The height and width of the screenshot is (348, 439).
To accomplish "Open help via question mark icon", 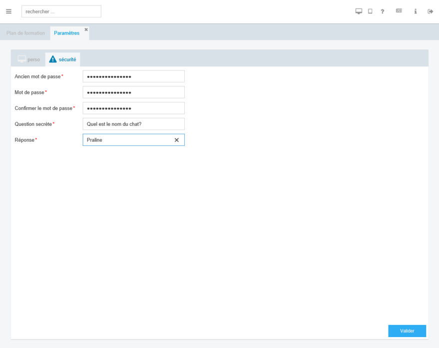I will click(383, 11).
